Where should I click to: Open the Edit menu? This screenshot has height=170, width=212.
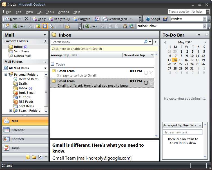19,12
